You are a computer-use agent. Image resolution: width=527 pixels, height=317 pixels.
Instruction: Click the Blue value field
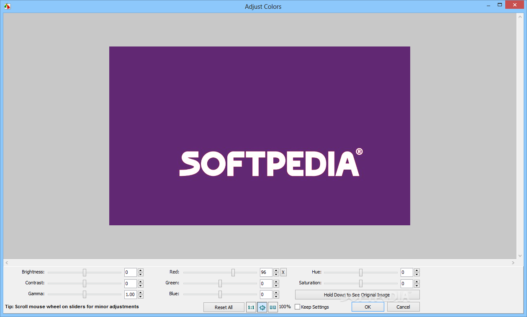click(x=266, y=294)
